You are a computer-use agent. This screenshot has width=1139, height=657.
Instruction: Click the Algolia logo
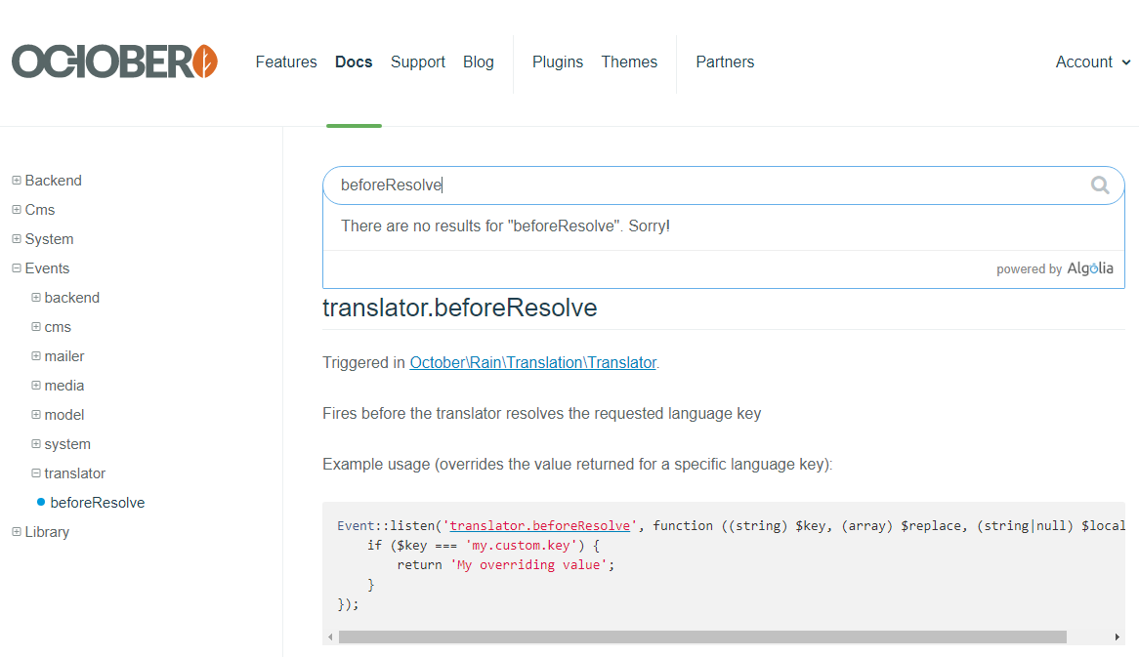click(x=1091, y=267)
